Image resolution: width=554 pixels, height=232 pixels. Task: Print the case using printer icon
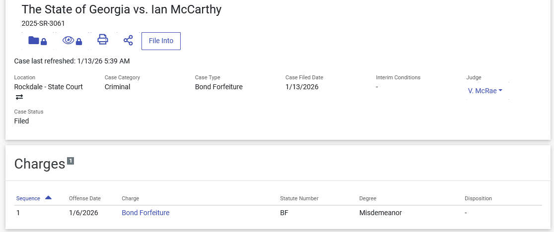pyautogui.click(x=103, y=40)
